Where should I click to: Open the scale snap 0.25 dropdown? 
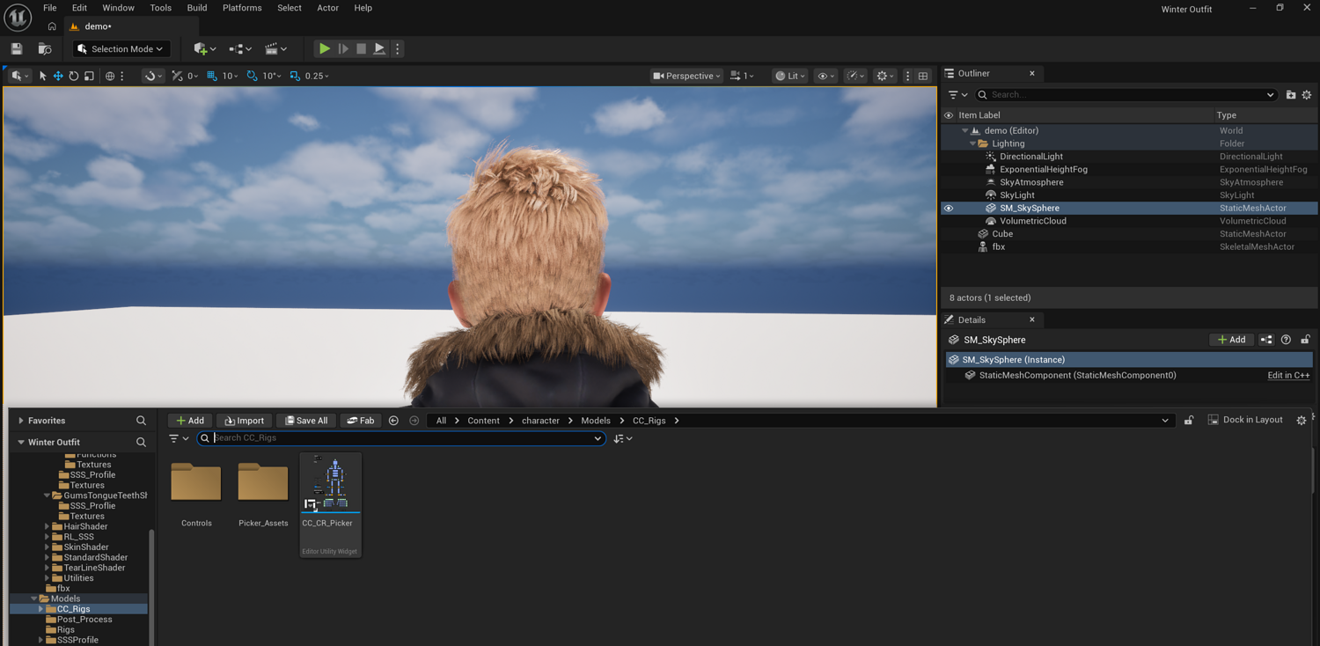tap(317, 77)
